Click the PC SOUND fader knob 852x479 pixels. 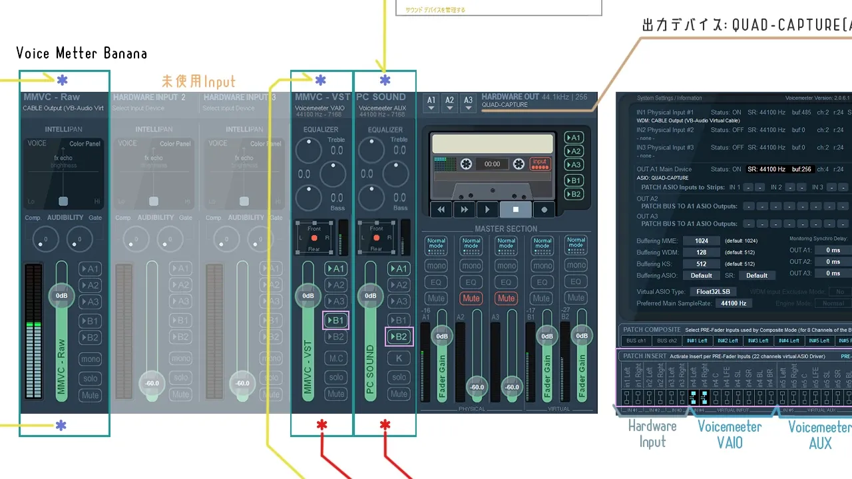[x=371, y=295]
